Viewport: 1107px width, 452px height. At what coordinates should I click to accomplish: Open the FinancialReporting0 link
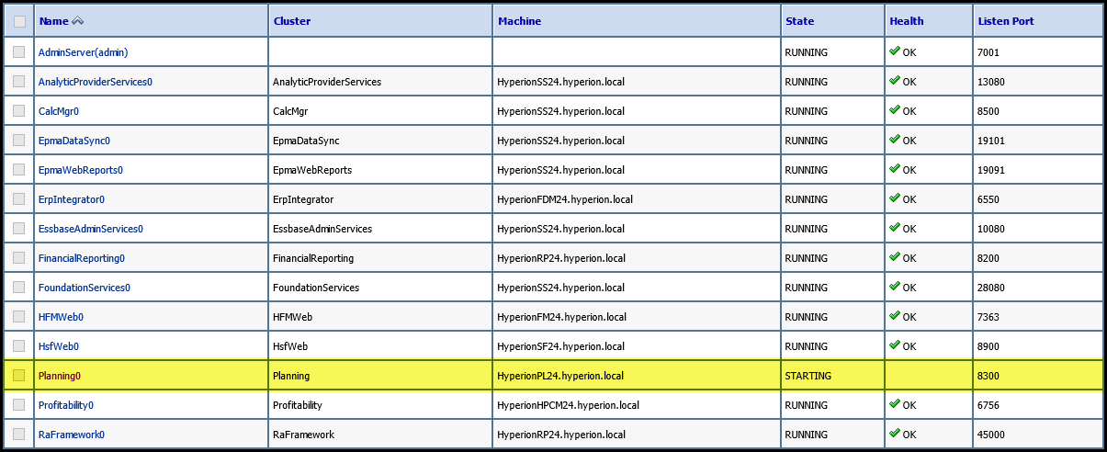[x=82, y=258]
